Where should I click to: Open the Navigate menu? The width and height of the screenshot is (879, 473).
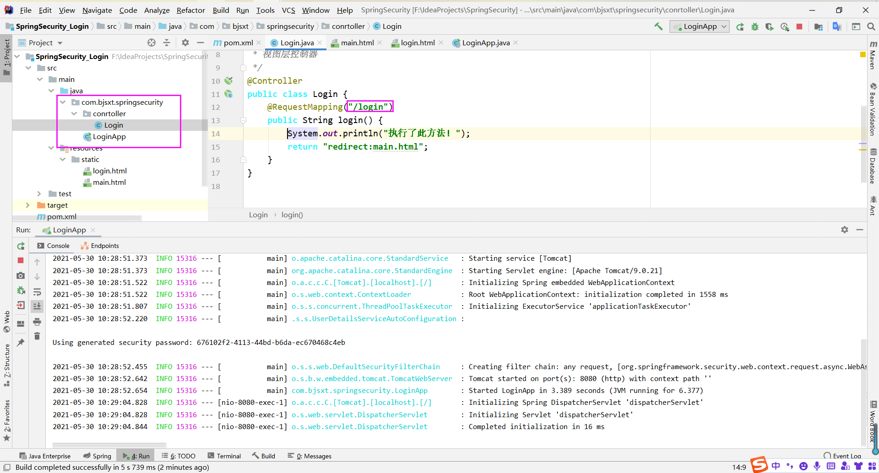(97, 10)
